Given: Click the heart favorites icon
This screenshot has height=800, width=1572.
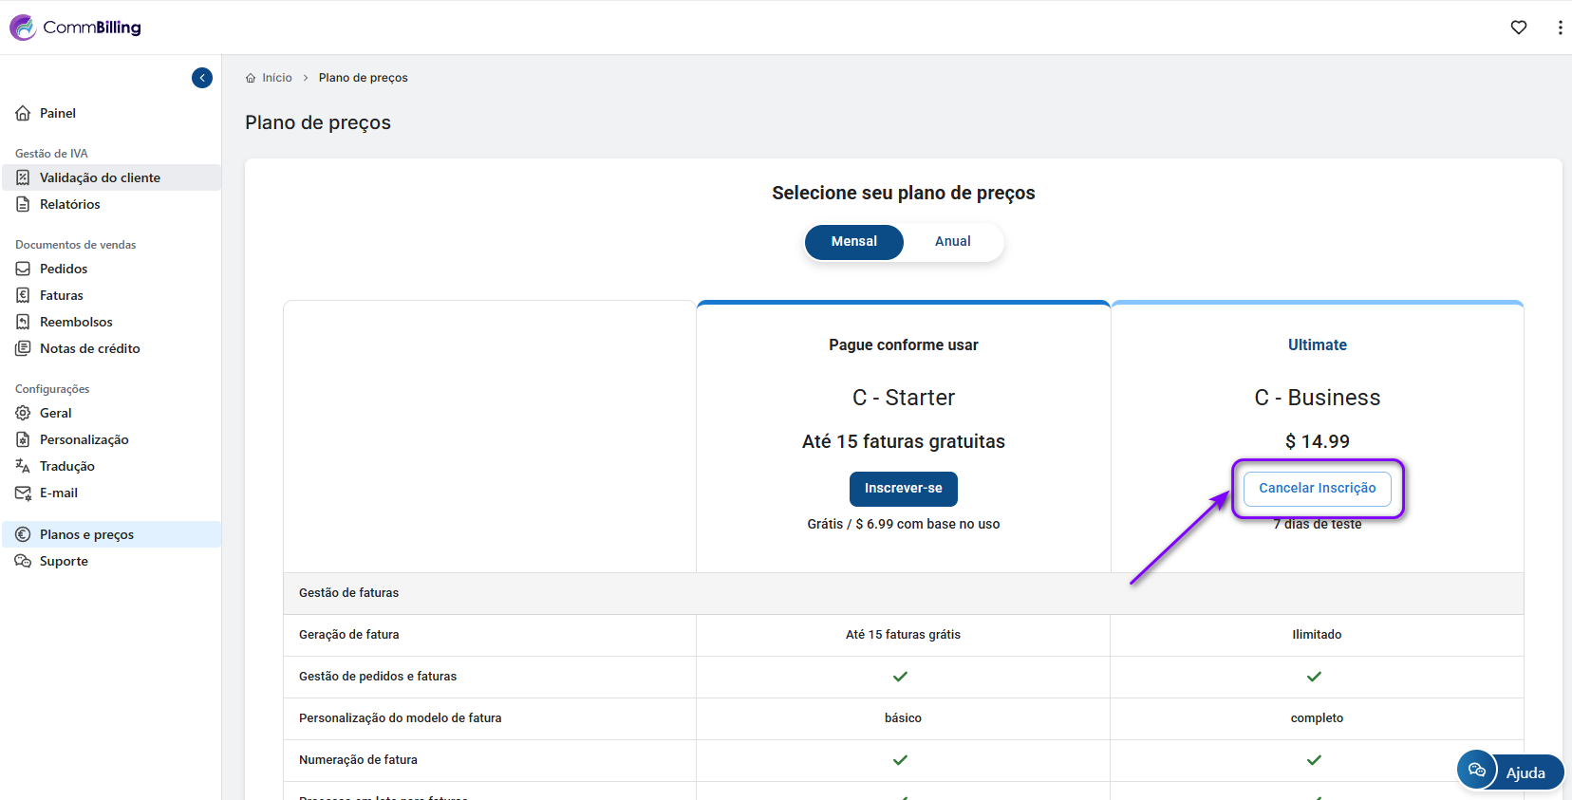Looking at the screenshot, I should [1519, 28].
